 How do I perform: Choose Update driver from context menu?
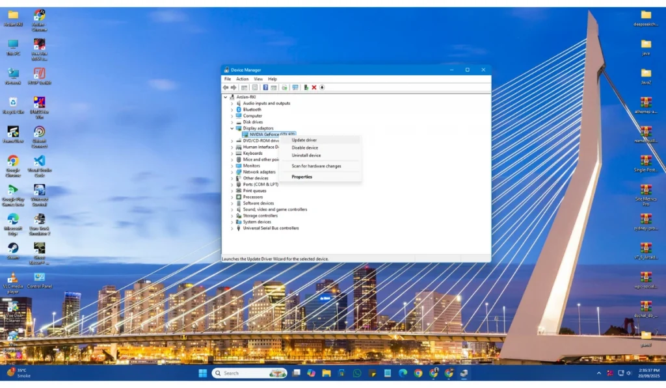click(x=304, y=140)
